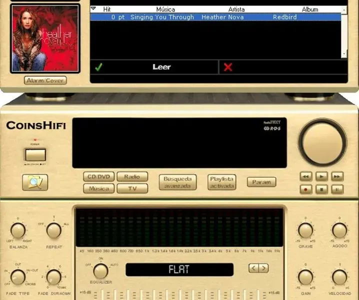
Task: Click the Fade Duración knob
Action: click(54, 277)
